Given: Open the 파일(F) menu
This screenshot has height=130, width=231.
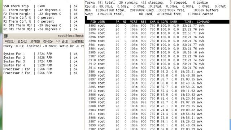Looking at the screenshot, I should coord(10,41).
